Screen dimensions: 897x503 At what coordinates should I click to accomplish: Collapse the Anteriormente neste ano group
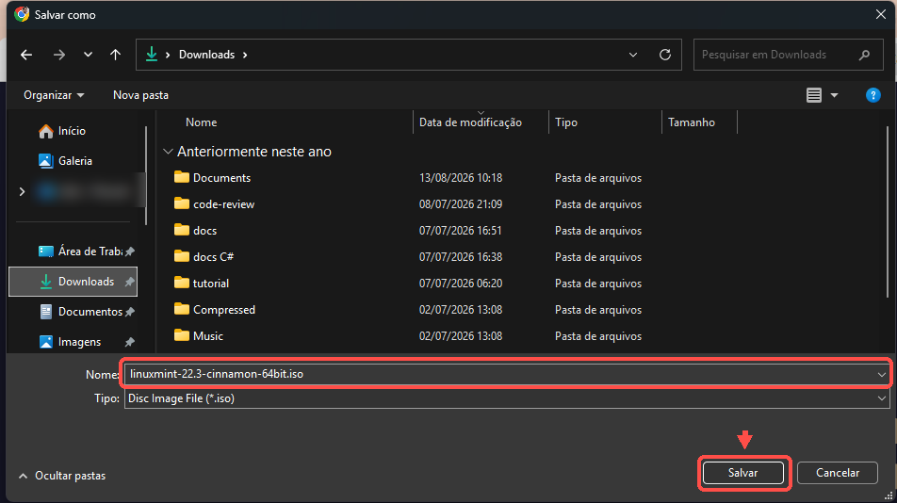168,152
